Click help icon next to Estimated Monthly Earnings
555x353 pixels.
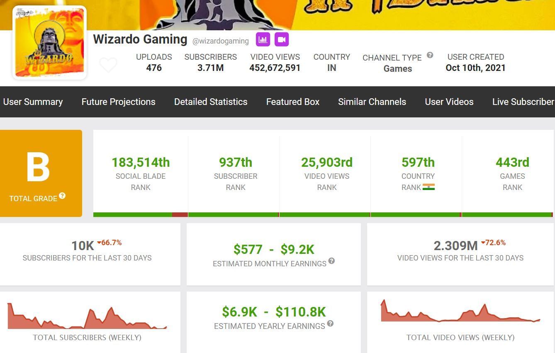tap(331, 261)
